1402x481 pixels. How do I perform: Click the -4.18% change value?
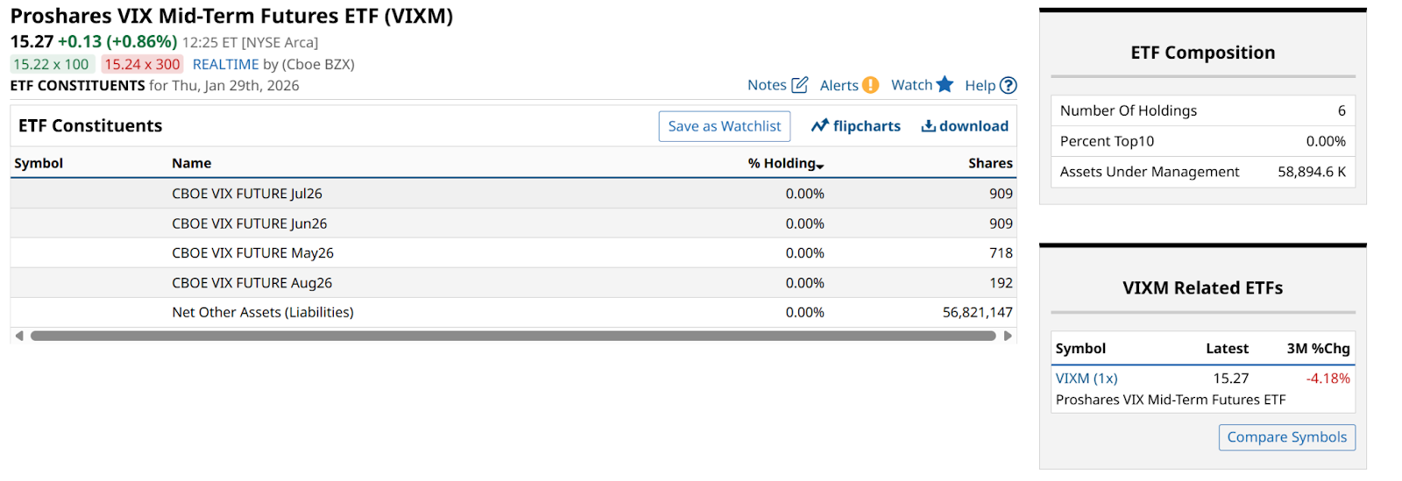pos(1328,378)
